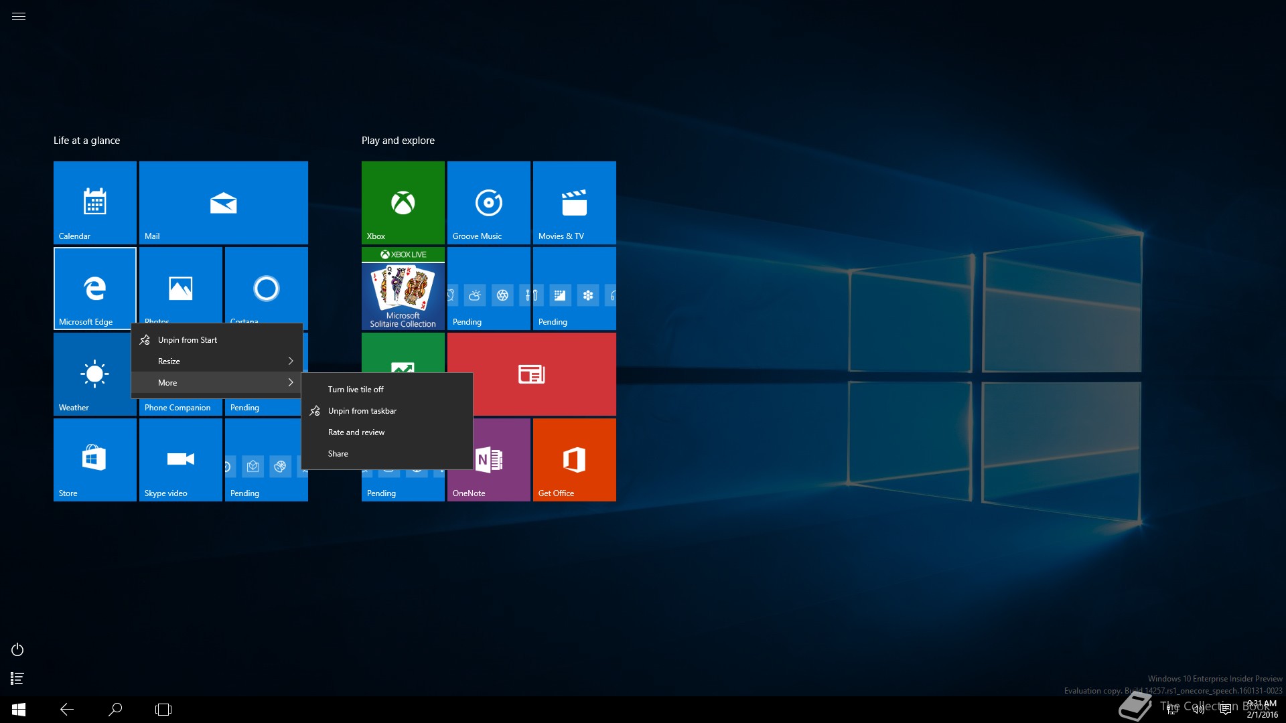The height and width of the screenshot is (723, 1286).
Task: Expand the Resize submenu
Action: coord(217,361)
